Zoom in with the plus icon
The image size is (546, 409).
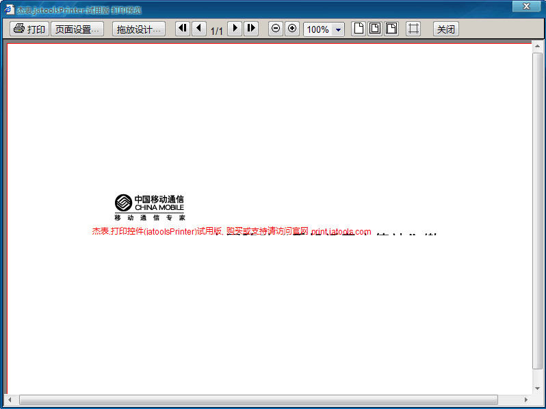292,28
